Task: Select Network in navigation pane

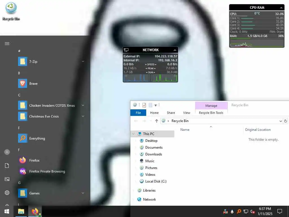Action: [149, 199]
